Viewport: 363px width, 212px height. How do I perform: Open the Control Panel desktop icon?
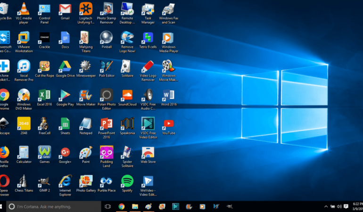point(44,9)
